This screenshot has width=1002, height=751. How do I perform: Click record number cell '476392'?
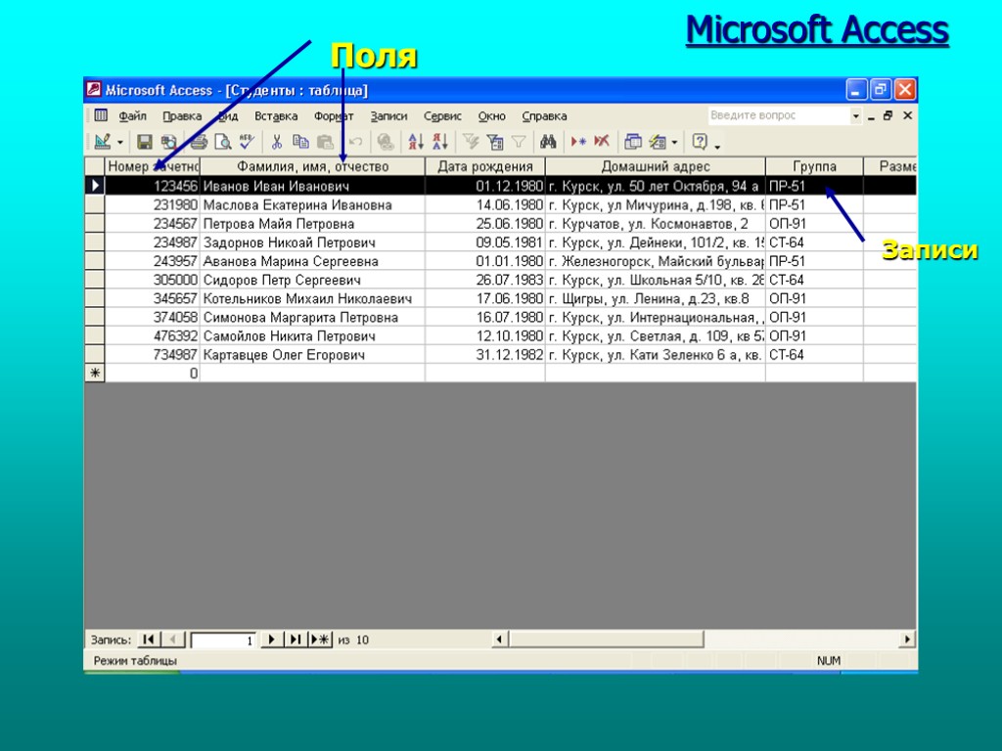(153, 336)
